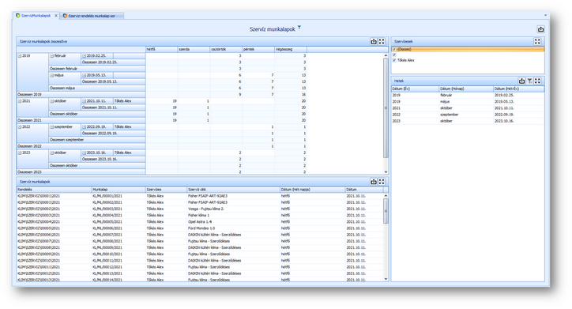This screenshot has width=572, height=309.
Task: Collapse the 2021 year group
Action: (20, 101)
